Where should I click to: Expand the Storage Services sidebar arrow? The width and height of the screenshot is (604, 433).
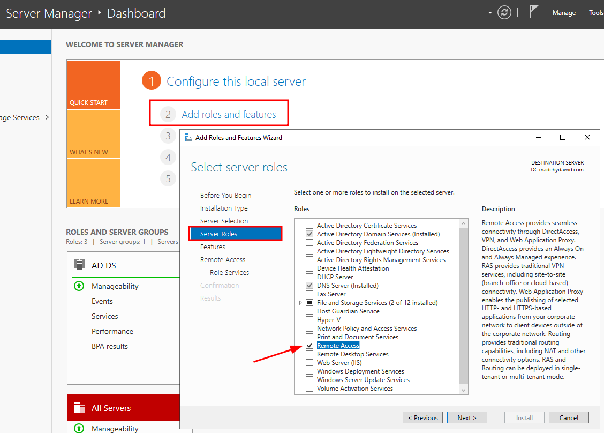(x=47, y=117)
